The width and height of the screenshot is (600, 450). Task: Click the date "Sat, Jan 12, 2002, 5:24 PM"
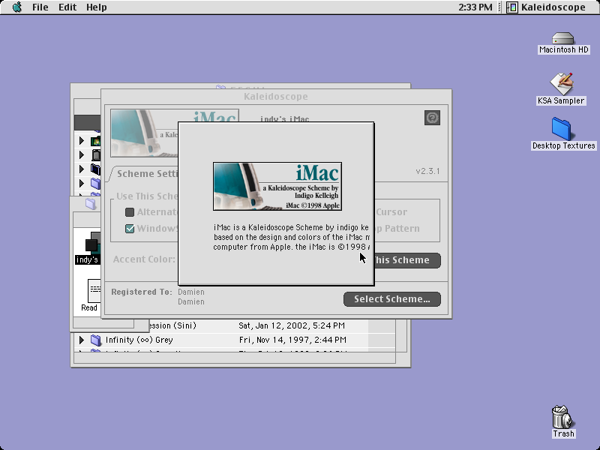pos(292,325)
